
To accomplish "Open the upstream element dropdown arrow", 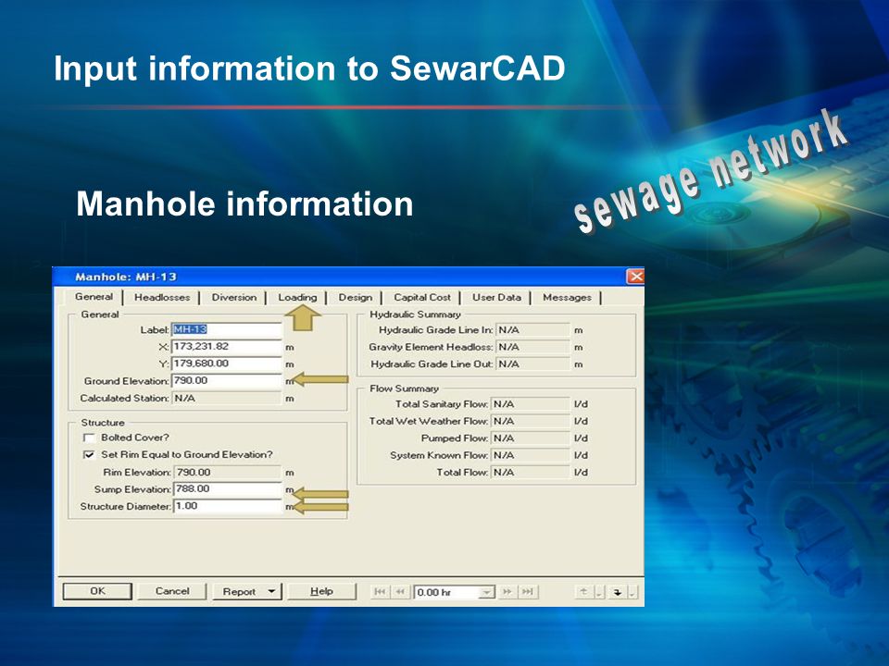I will (x=599, y=592).
